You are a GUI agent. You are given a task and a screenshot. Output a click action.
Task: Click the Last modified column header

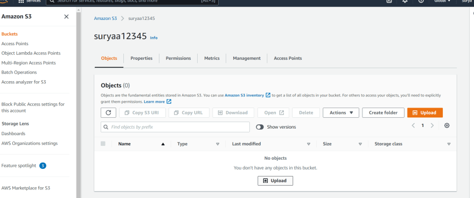tap(246, 144)
